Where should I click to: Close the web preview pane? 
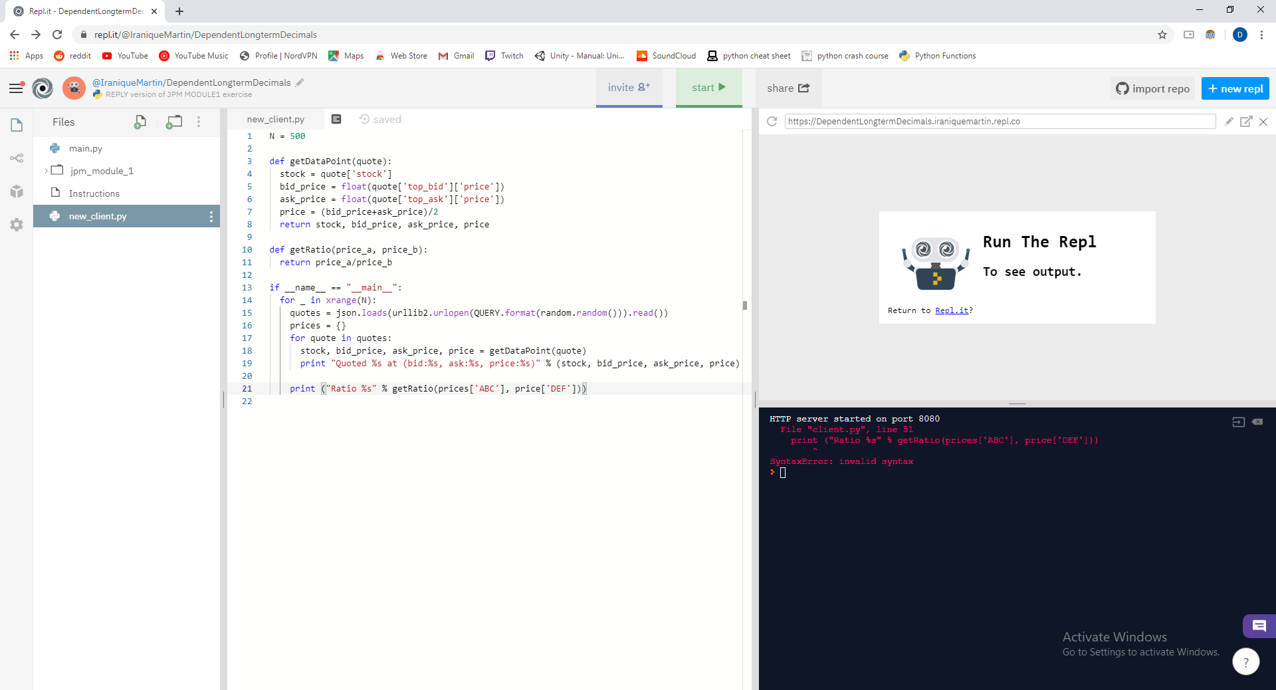(1263, 121)
